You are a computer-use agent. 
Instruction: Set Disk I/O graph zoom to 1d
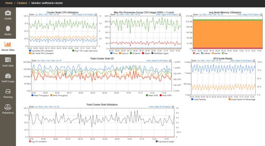pyautogui.click(x=57, y=60)
